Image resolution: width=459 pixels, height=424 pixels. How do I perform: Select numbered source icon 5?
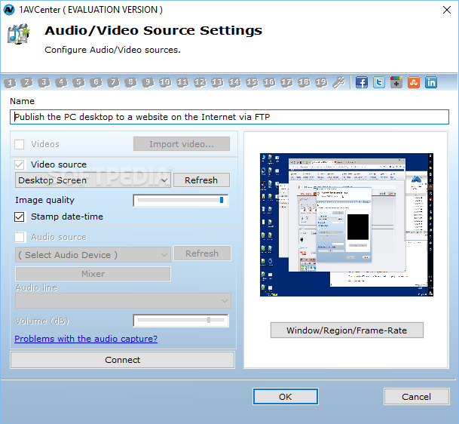tap(78, 83)
